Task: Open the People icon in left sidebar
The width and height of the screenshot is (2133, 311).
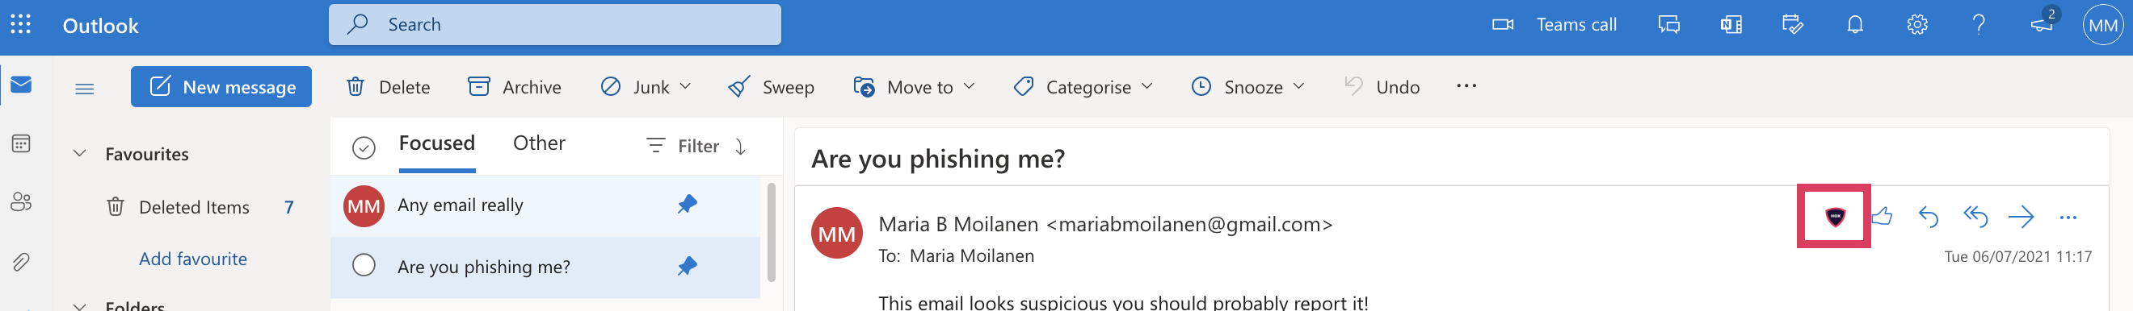Action: [x=22, y=202]
